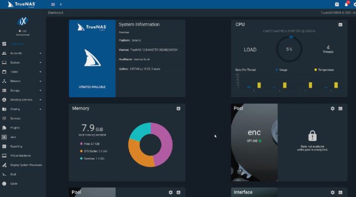The height and width of the screenshot is (197, 356).
Task: Open CPU reports chart icon
Action: point(340,25)
